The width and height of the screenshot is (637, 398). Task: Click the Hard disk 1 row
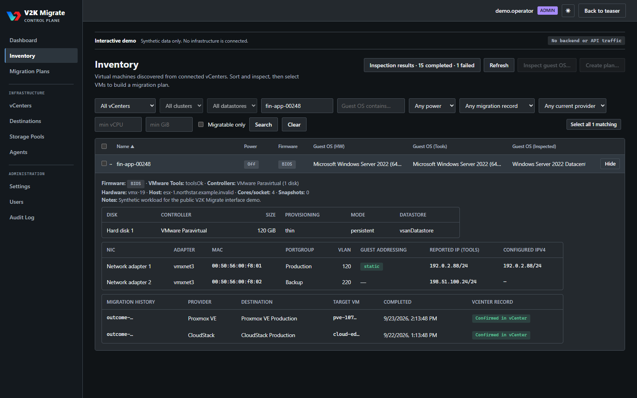click(x=281, y=230)
